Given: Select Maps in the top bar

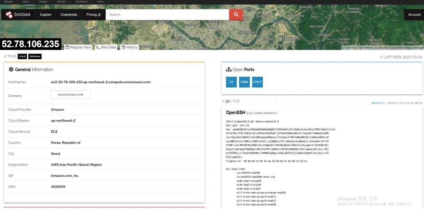Looking at the screenshot, I should pos(26,2).
